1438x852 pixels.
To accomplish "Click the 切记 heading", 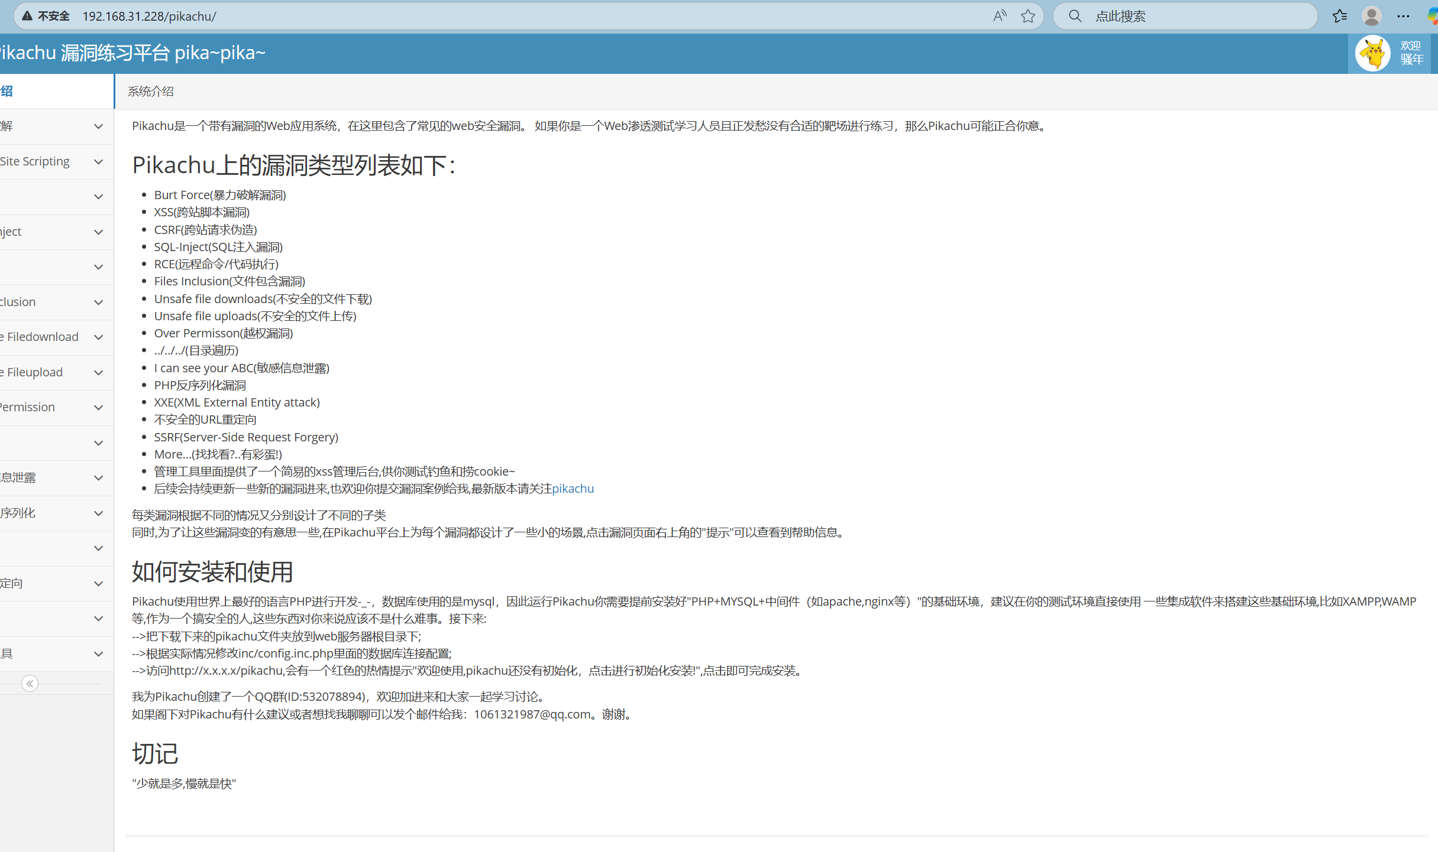I will point(155,753).
